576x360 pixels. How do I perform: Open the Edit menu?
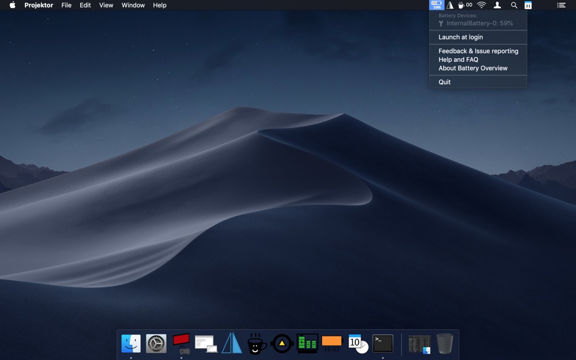pos(85,5)
